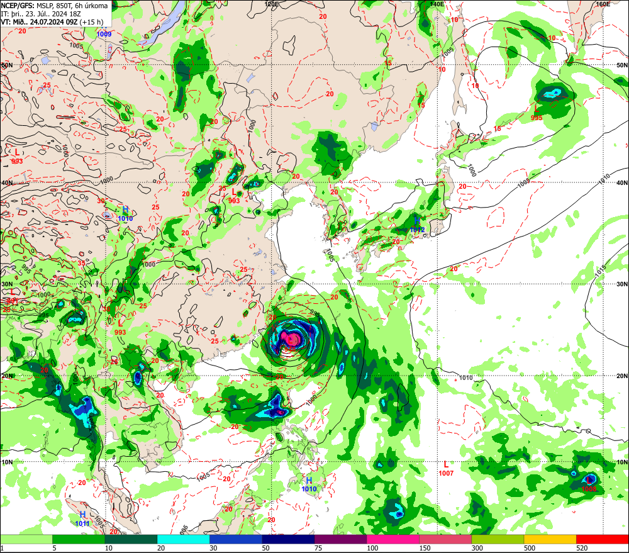Choose the yellow-green 300–500 mm legend swatch
This screenshot has width=629, height=553.
(x=498, y=539)
